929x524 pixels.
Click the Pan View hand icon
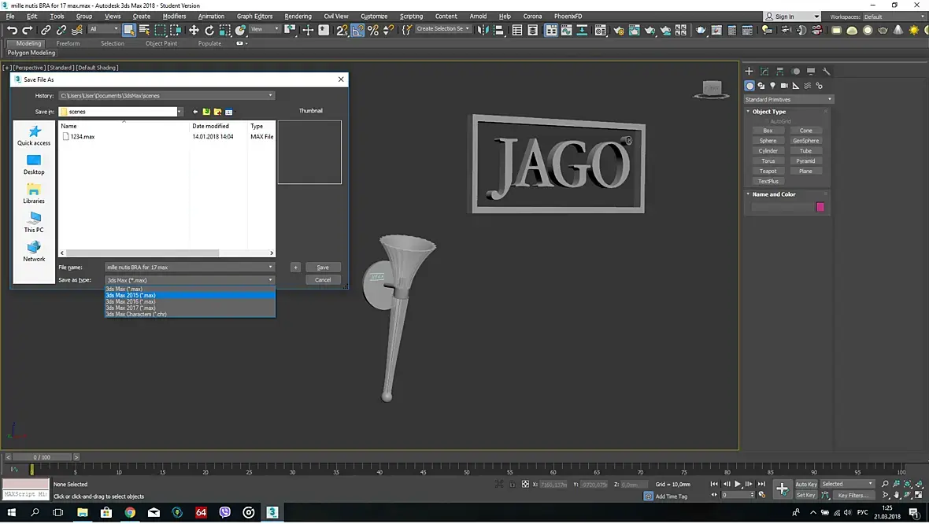click(897, 495)
